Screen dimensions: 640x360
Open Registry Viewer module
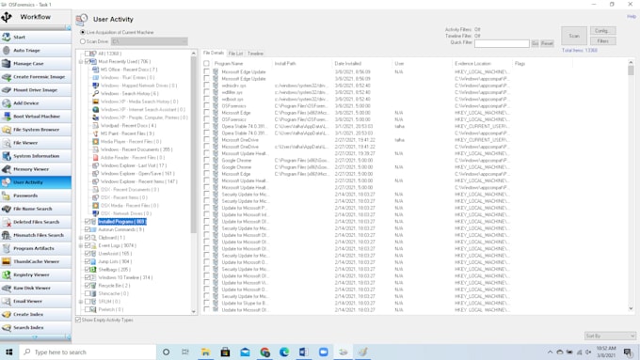(36, 274)
